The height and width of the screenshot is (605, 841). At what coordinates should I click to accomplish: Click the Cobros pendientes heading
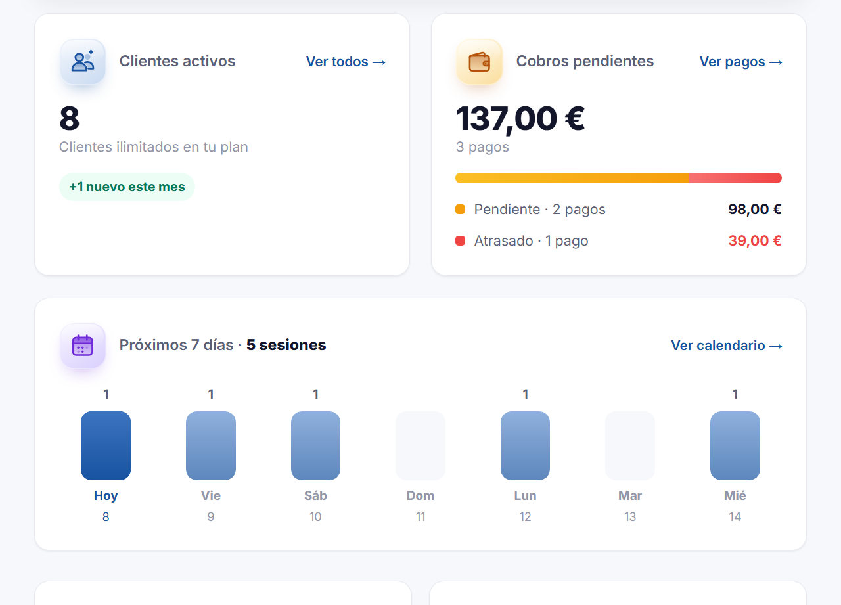(x=585, y=62)
